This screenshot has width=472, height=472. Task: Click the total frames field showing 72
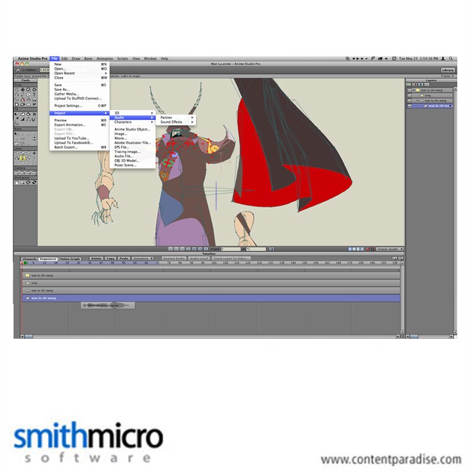click(x=256, y=249)
